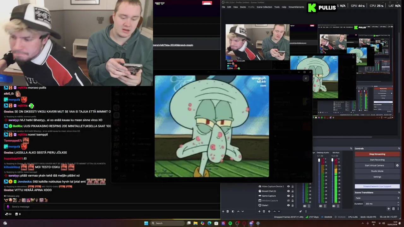Open StreamElements Live Support
Screen dimensions: 404x227
[x=377, y=186]
